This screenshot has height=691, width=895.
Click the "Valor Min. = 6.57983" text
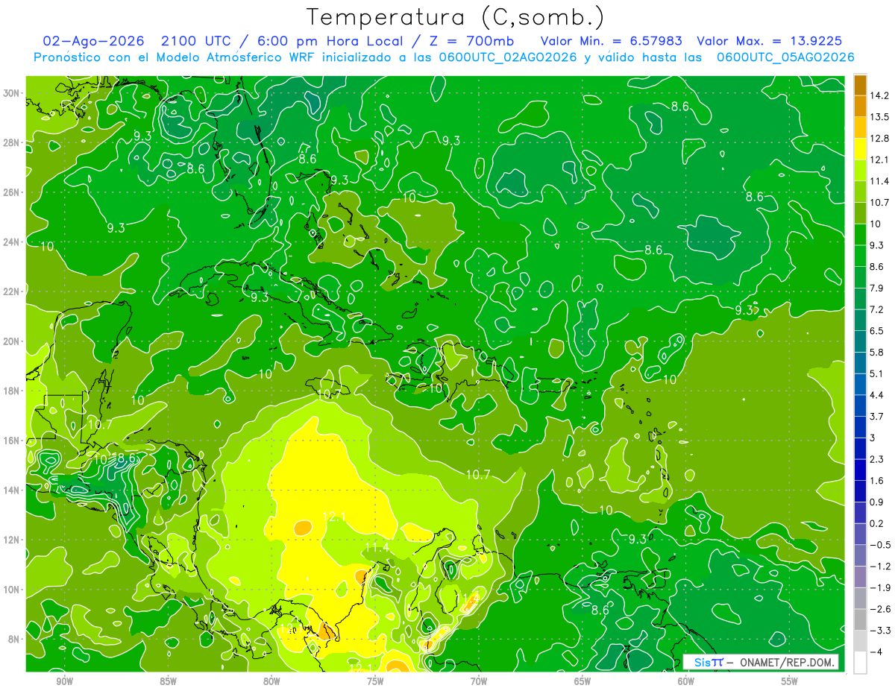611,41
